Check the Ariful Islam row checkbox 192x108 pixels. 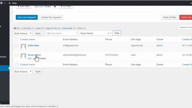point(17,46)
